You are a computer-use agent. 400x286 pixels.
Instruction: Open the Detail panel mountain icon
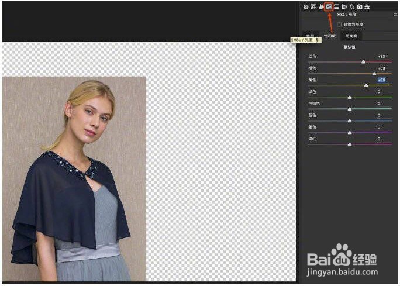pyautogui.click(x=321, y=7)
